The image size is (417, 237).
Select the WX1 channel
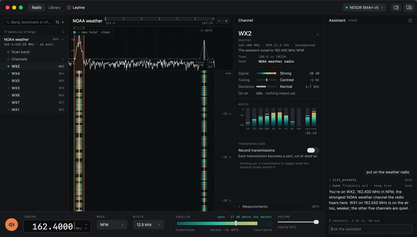pos(34,110)
